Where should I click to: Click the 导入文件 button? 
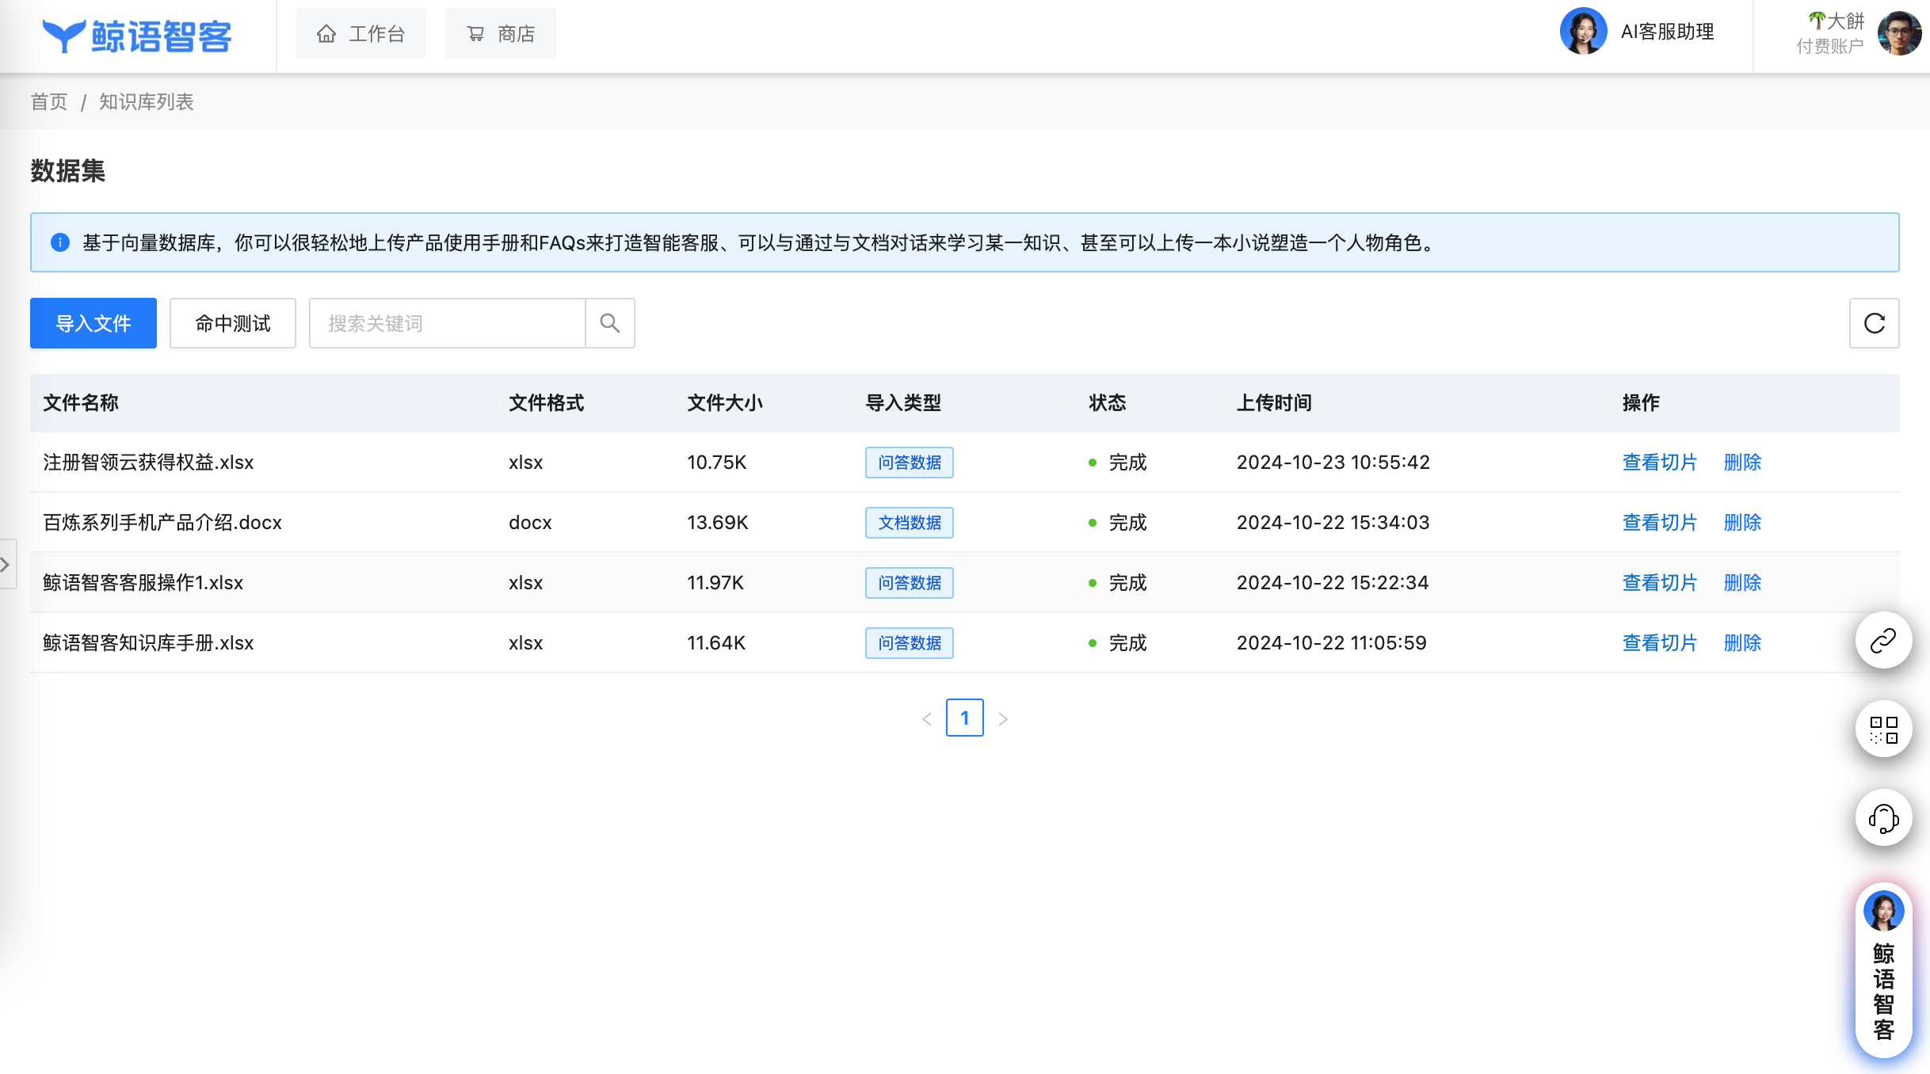(93, 323)
